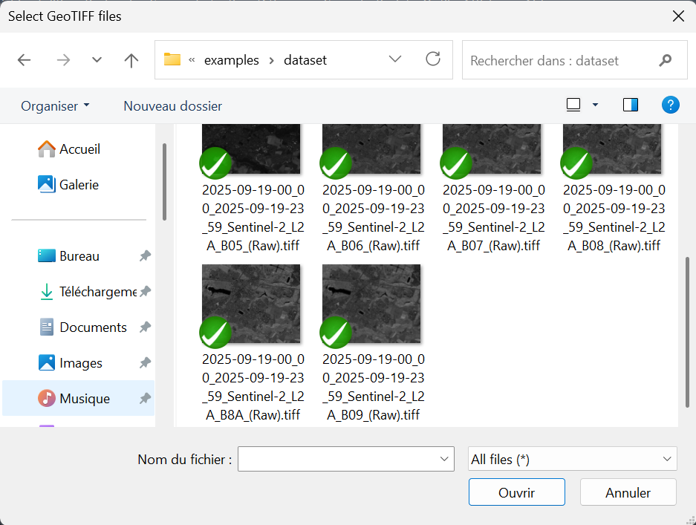The image size is (696, 525).
Task: Deselect the checkmark on the B8A file
Action: click(215, 333)
